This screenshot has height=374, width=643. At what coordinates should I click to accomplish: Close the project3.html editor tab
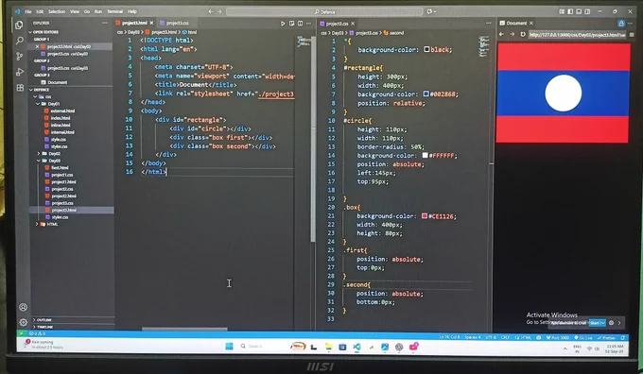click(151, 23)
